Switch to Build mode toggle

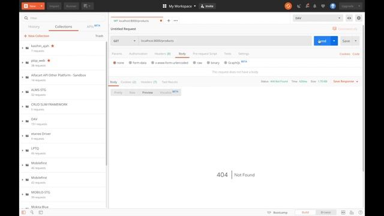coord(305,212)
